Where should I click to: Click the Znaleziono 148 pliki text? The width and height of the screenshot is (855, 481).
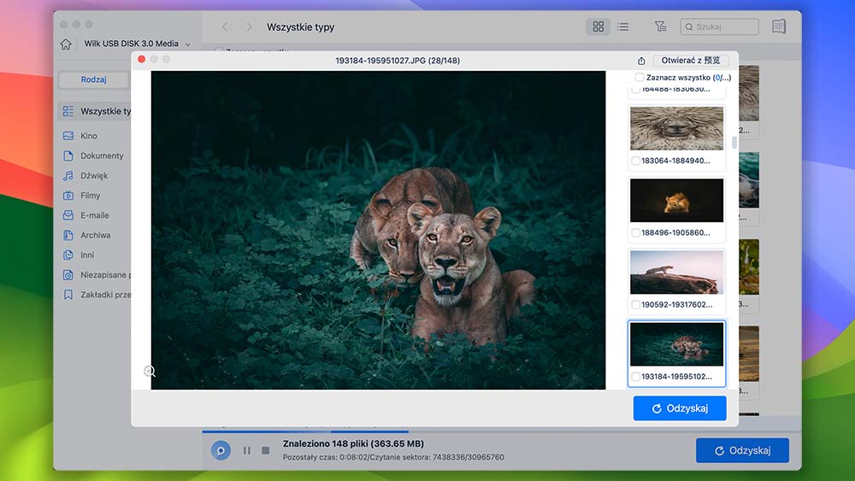tap(353, 444)
